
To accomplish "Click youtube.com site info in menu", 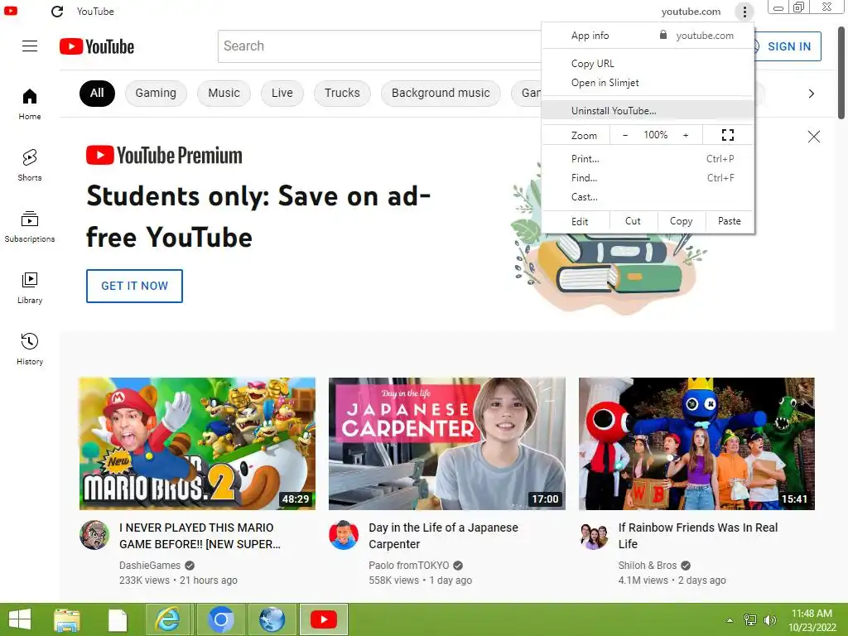I will (x=696, y=36).
